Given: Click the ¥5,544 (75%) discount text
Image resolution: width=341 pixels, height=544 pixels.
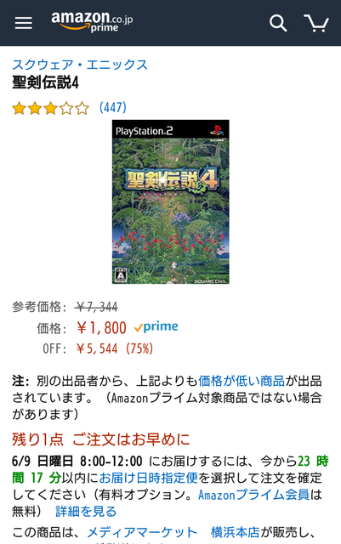Looking at the screenshot, I should click(x=115, y=348).
